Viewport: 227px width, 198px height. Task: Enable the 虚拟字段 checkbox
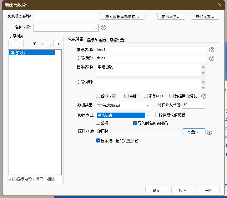point(98,96)
